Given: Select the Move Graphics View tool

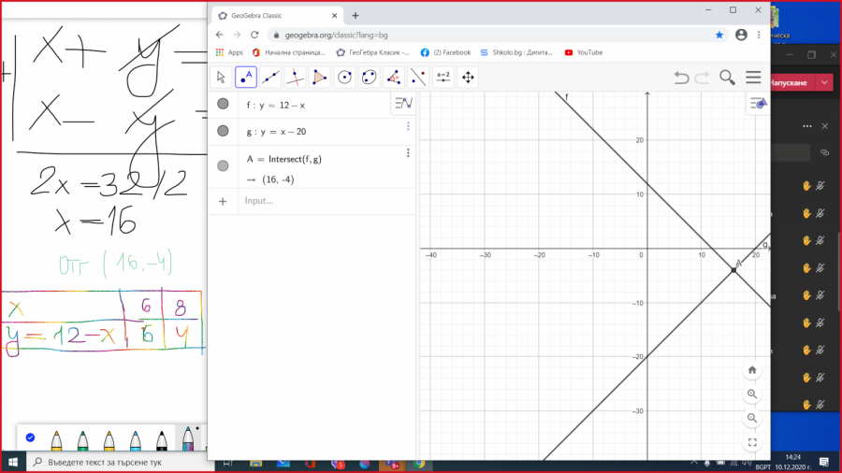Looking at the screenshot, I should click(x=469, y=78).
